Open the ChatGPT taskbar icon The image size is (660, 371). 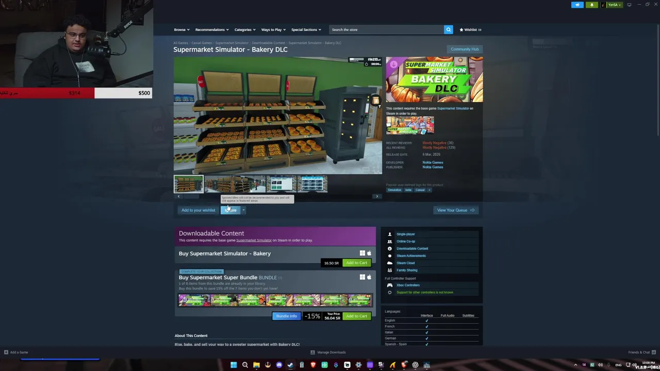coord(415,365)
